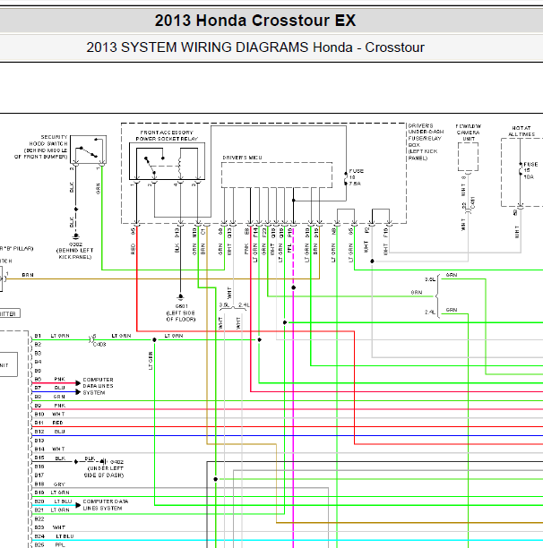Viewport: 543px width, 548px height.
Task: Click the PPL wire label on the B25 row
Action: point(60,545)
